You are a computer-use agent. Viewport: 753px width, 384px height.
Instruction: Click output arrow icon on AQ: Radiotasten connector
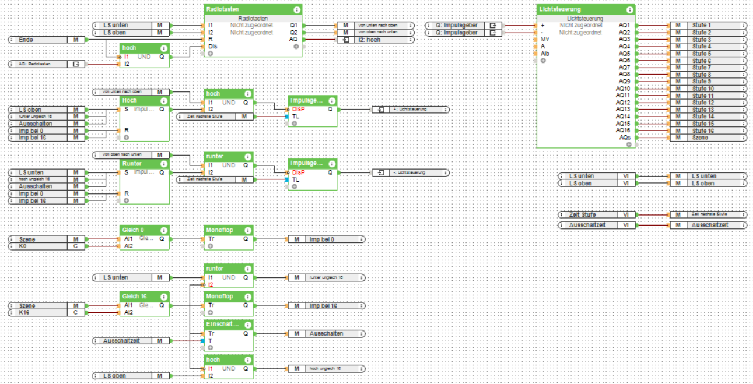coord(76,64)
